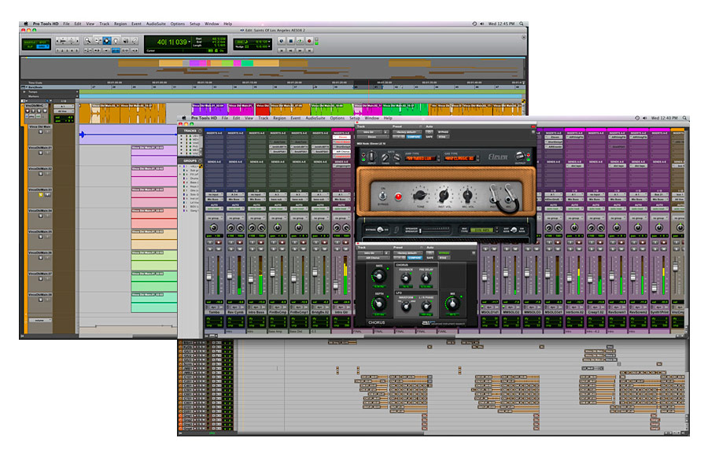Toggle Mute on the Tambo channel

coord(219,248)
